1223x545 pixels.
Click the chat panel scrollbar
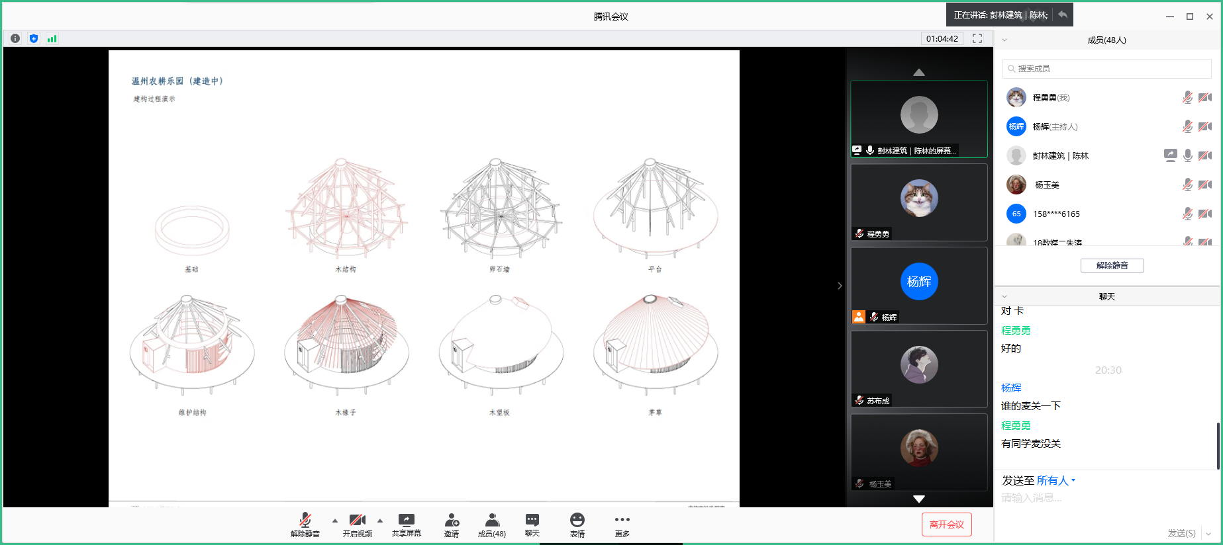[1218, 445]
